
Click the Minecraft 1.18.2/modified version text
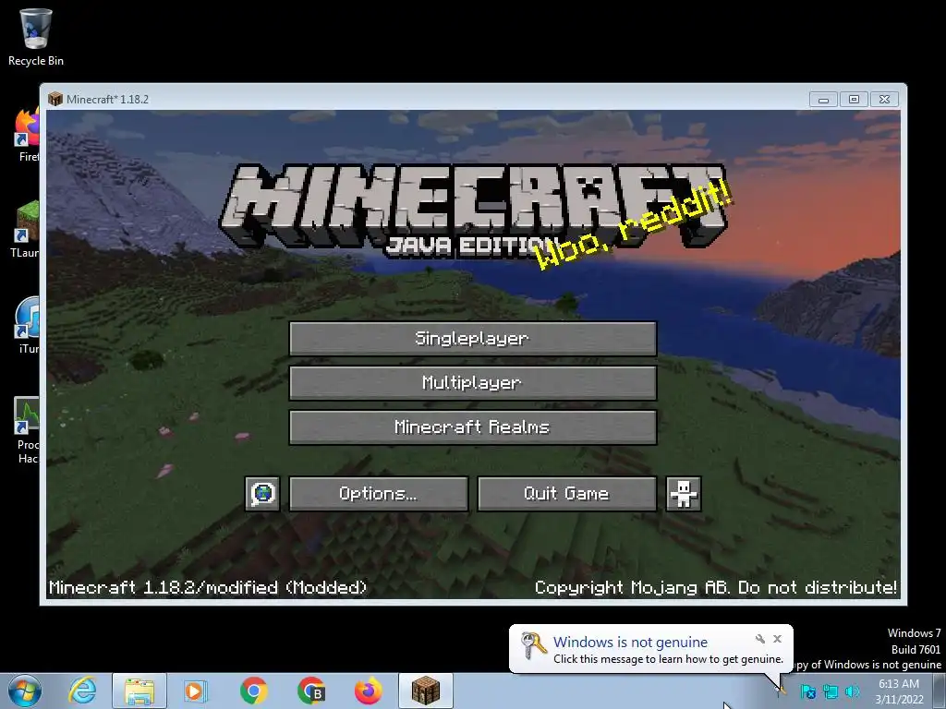tap(208, 587)
